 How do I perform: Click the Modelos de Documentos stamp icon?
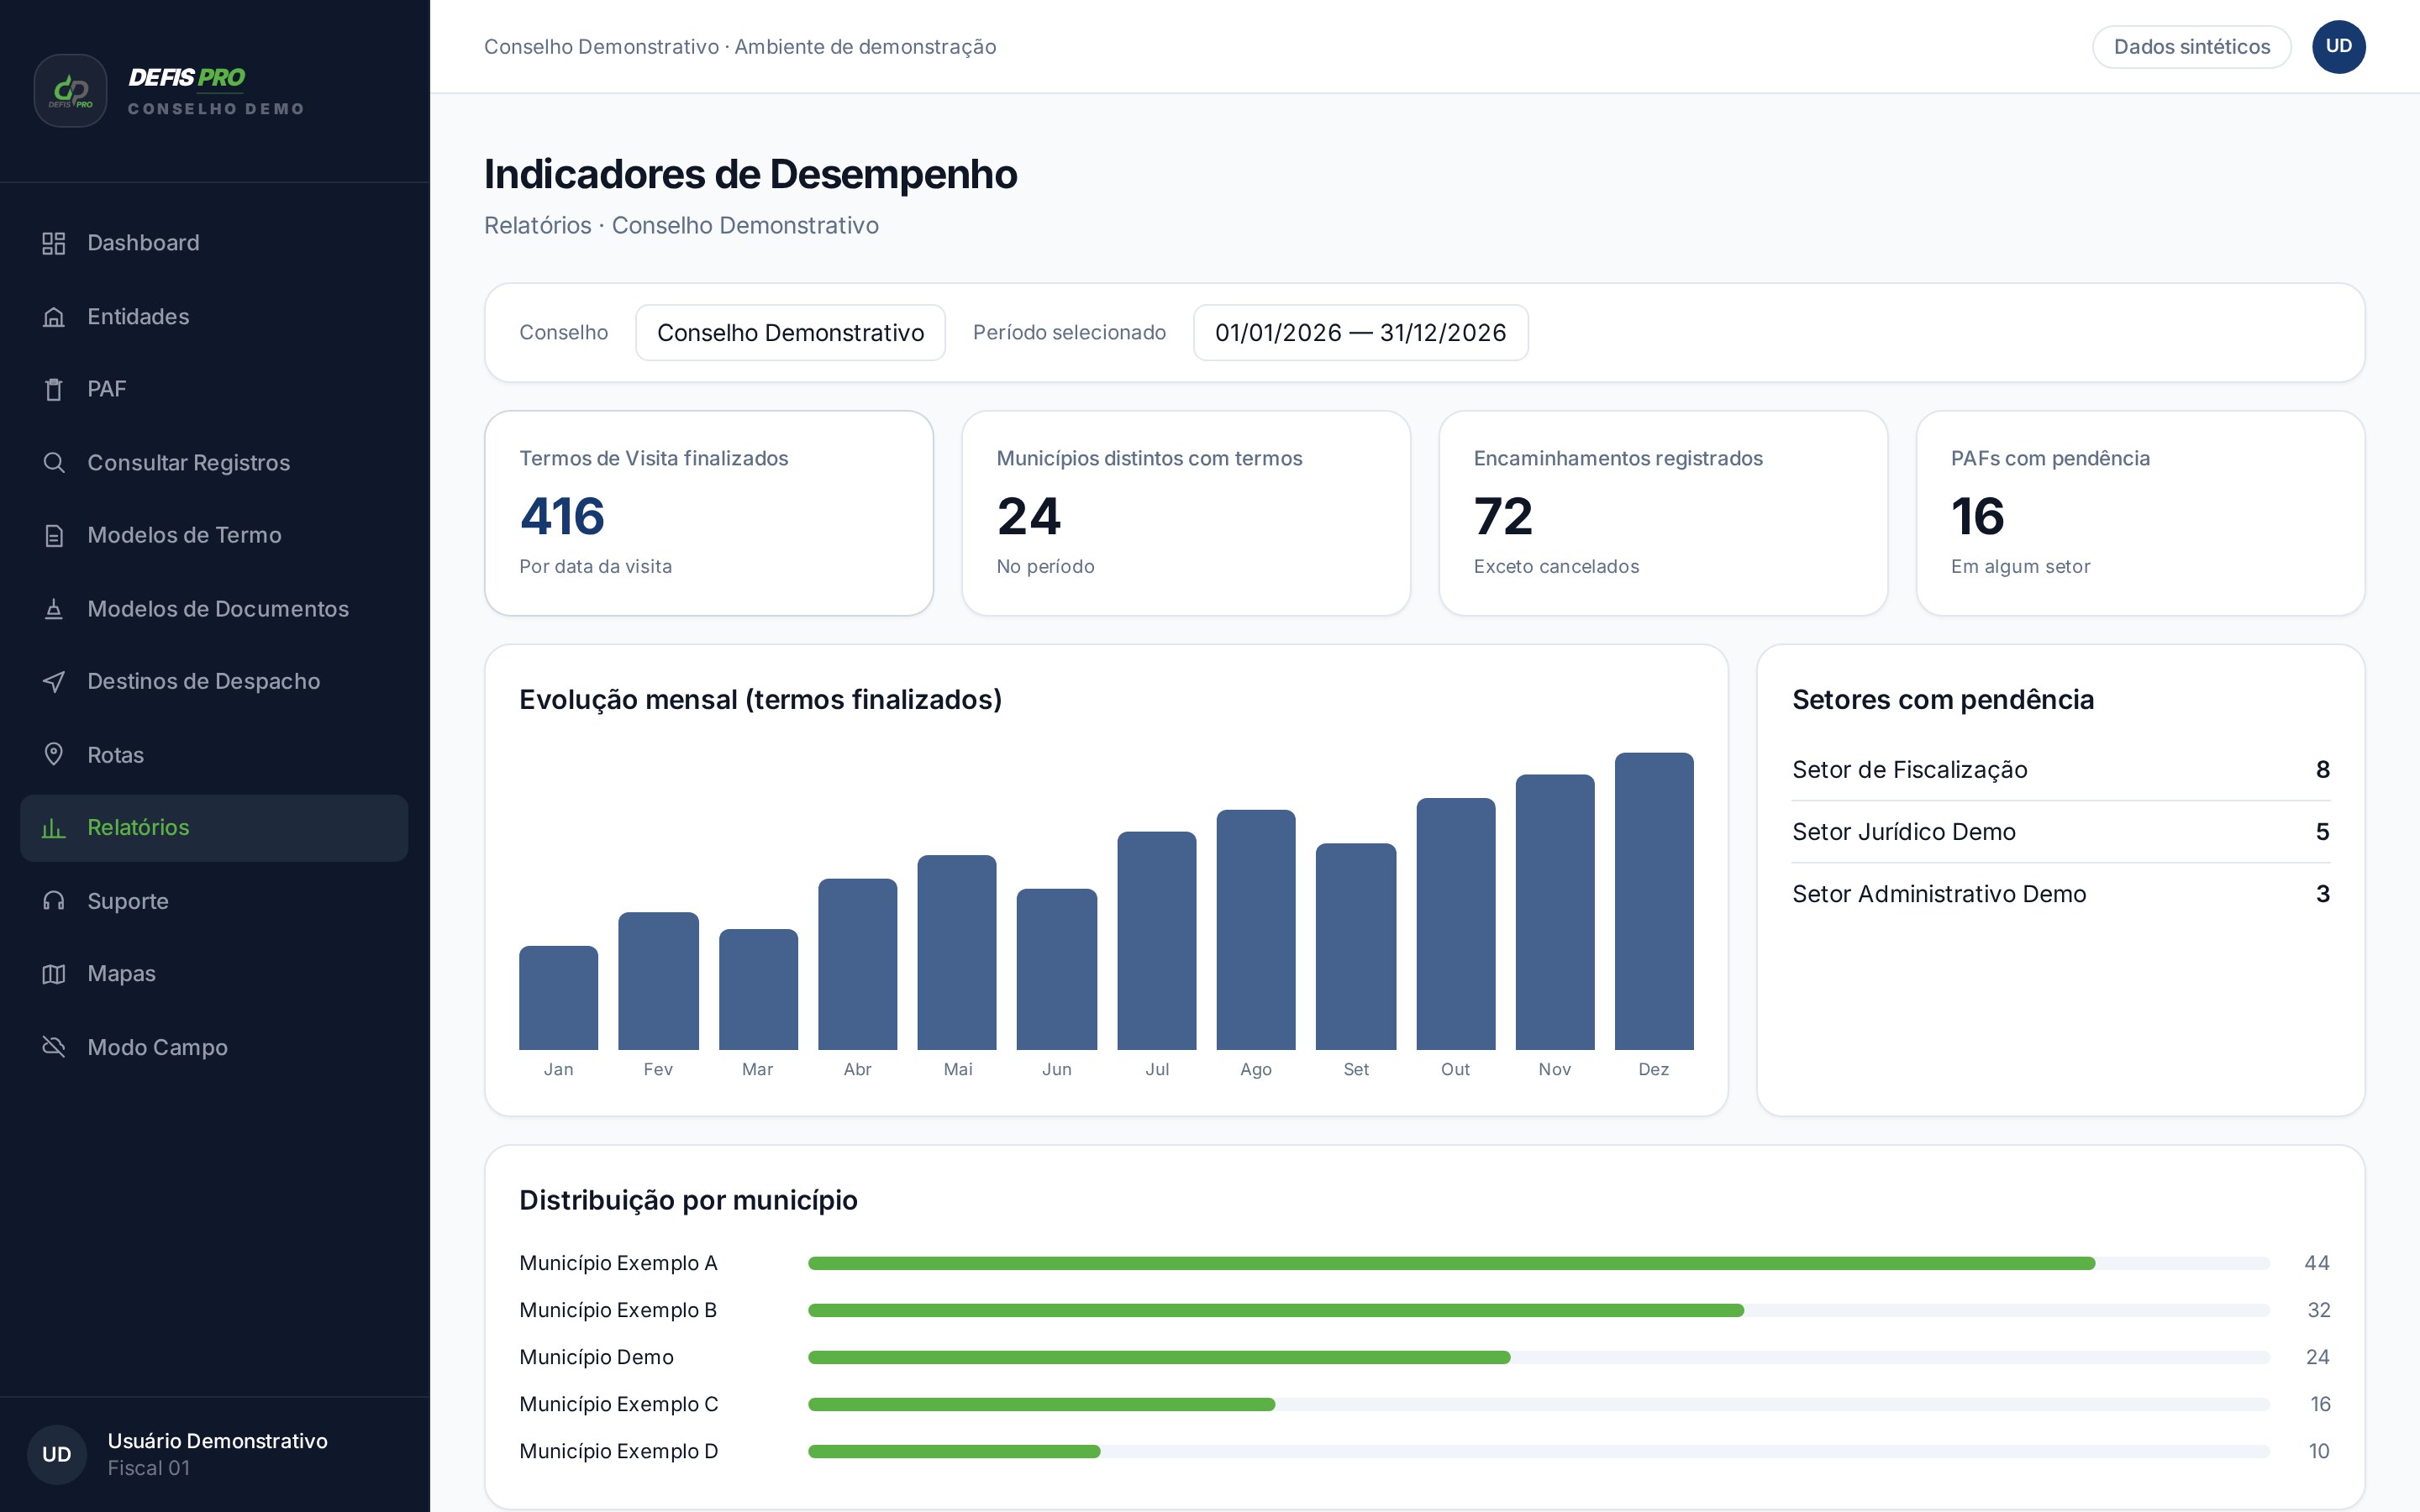tap(54, 609)
